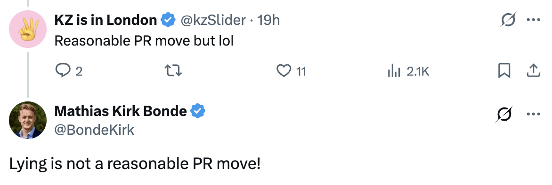Open more options on Mathias Kirk Bonde's tweet
Viewport: 552px width, 185px height.
coord(533,114)
